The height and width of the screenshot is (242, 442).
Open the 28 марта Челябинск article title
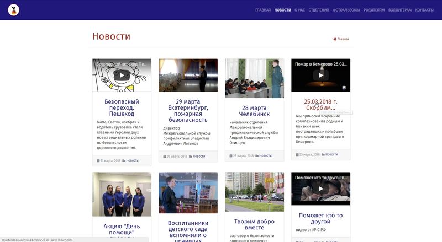point(254,111)
